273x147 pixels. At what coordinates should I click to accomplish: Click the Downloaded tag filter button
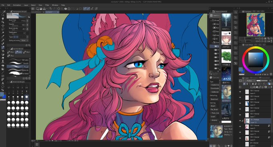[x=215, y=88]
